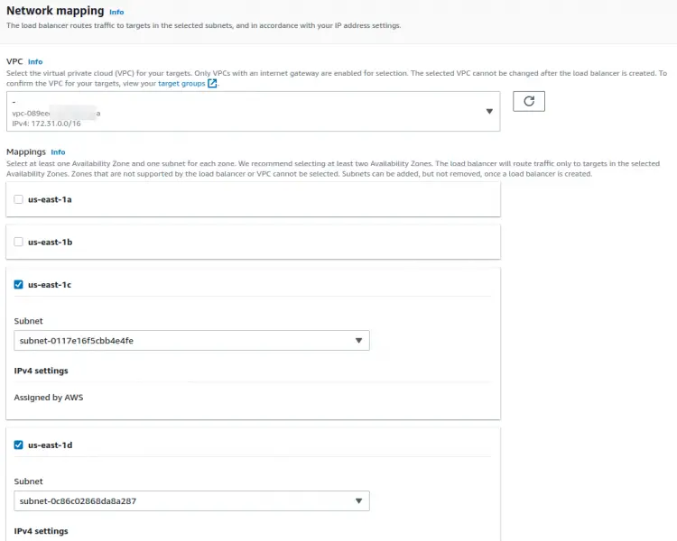This screenshot has width=677, height=541.
Task: Enable the us-east-1b availability zone checkbox
Action: click(x=19, y=242)
